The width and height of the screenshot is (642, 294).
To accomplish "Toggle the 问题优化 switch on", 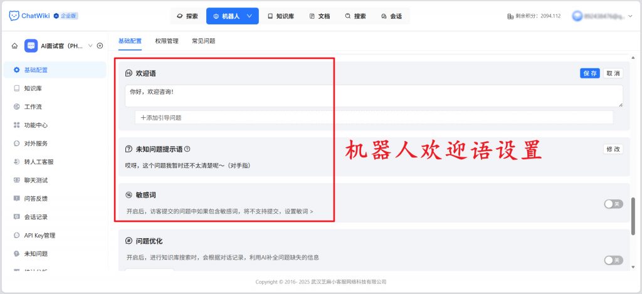I will click(x=613, y=260).
